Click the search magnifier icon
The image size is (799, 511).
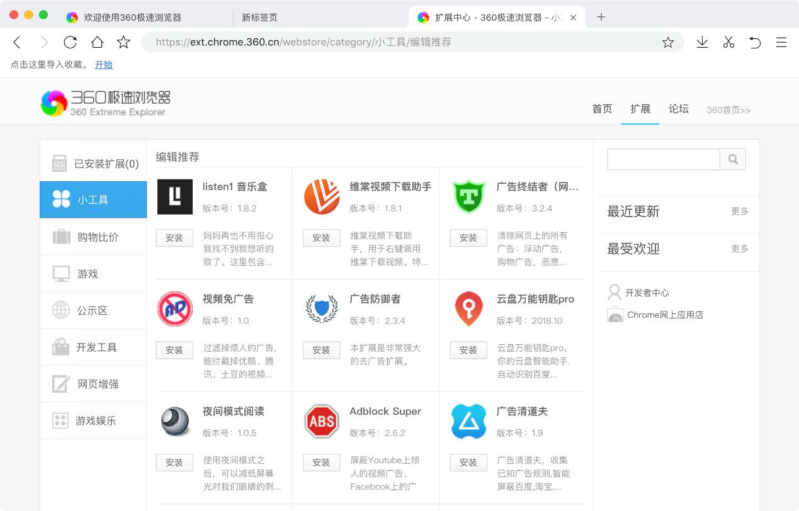click(732, 159)
